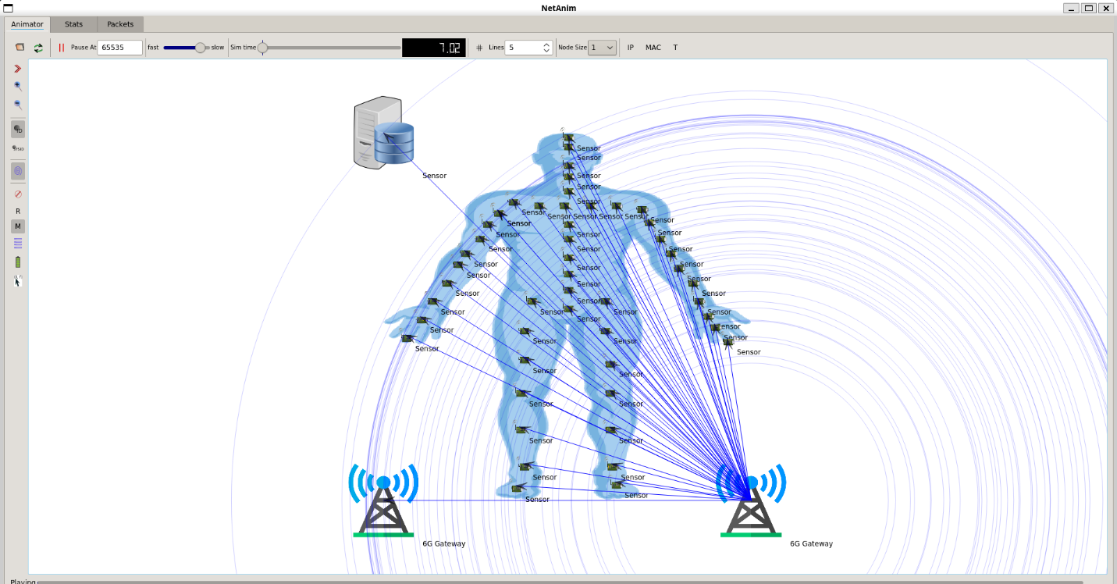Image resolution: width=1117 pixels, height=584 pixels.
Task: Click the red step-through arrows icon
Action: [x=18, y=69]
